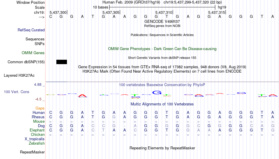The height and width of the screenshot is (159, 279).
Task: Click the hg19 label beside scale bar
Action: pos(222,7)
